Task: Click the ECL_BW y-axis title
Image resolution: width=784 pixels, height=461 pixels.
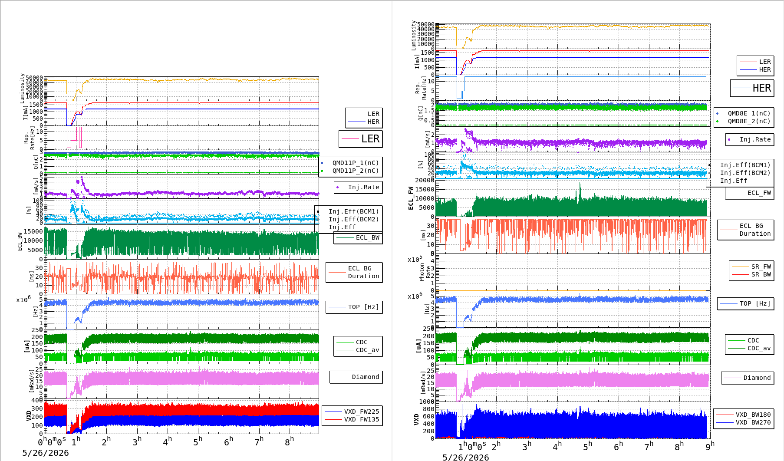Action: (20, 242)
